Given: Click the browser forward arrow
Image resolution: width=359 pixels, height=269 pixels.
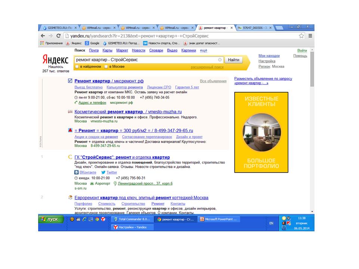Looking at the screenshot, I should [x=50, y=36].
